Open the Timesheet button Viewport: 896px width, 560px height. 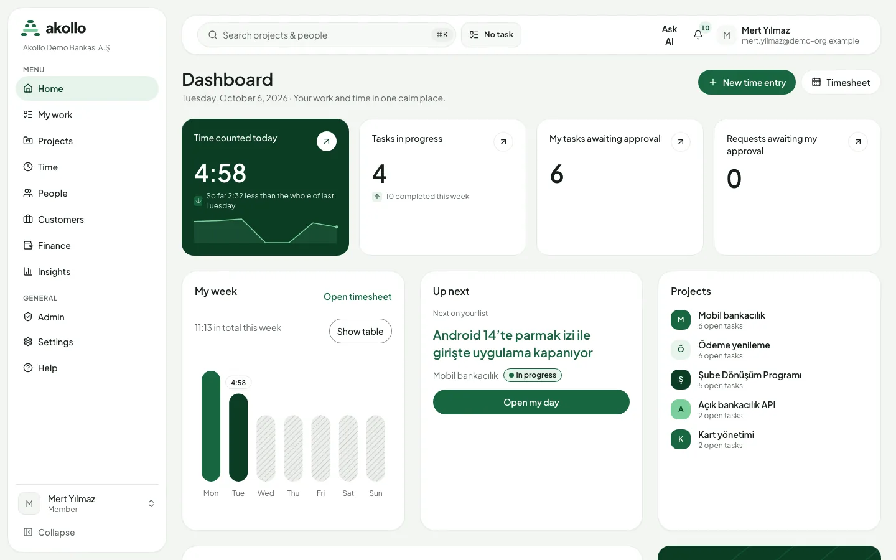841,82
